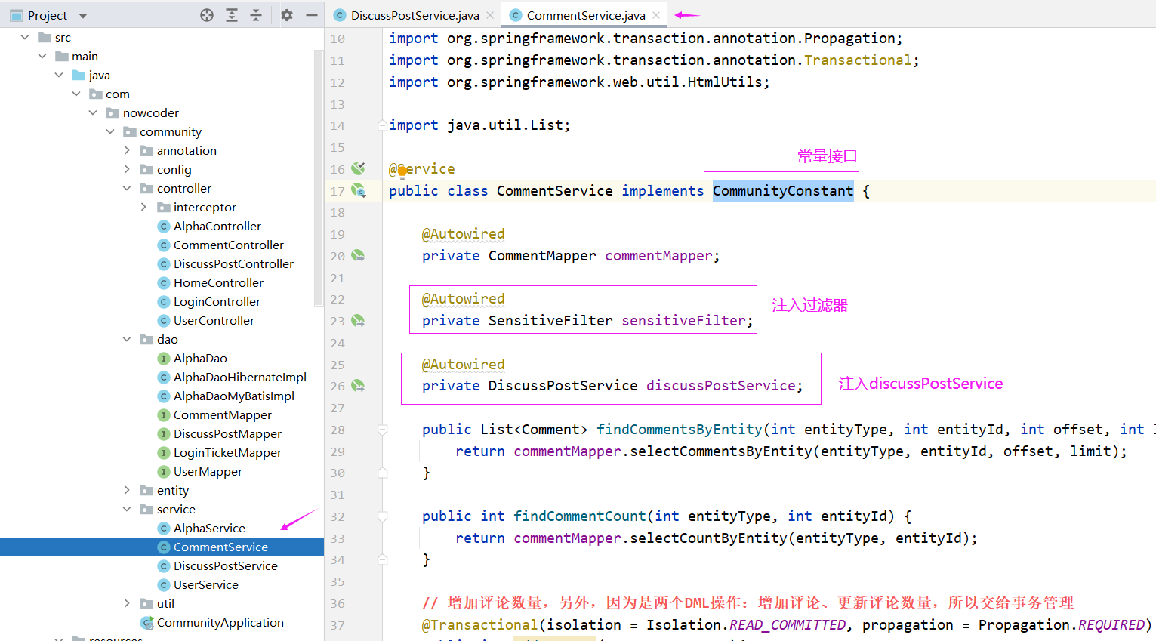Open AlphaDaoMyBatisImpl class
The width and height of the screenshot is (1156, 641).
[x=233, y=396]
